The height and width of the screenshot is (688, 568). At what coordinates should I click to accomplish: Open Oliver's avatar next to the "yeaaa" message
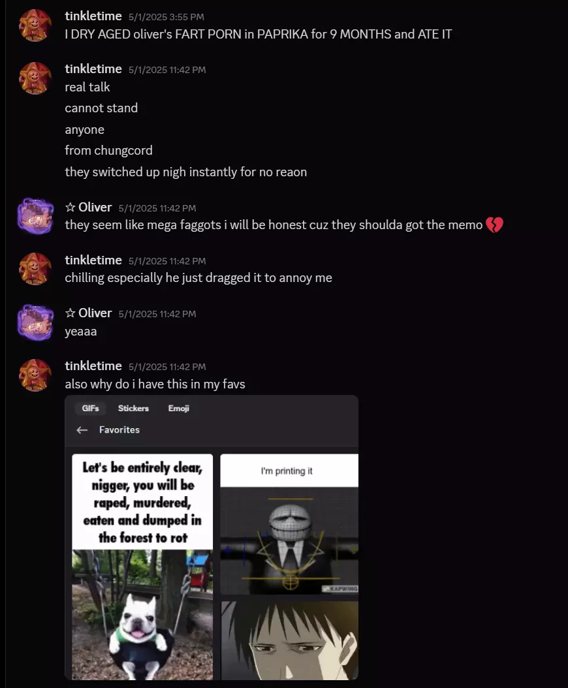click(35, 322)
